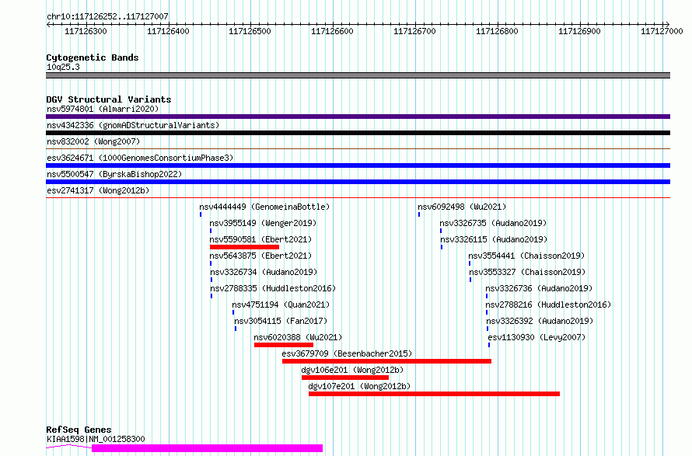Click the RefSeq Genes track heading

pos(79,430)
